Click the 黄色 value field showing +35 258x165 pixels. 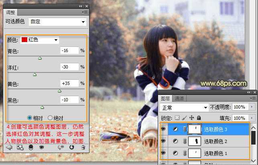[69, 83]
